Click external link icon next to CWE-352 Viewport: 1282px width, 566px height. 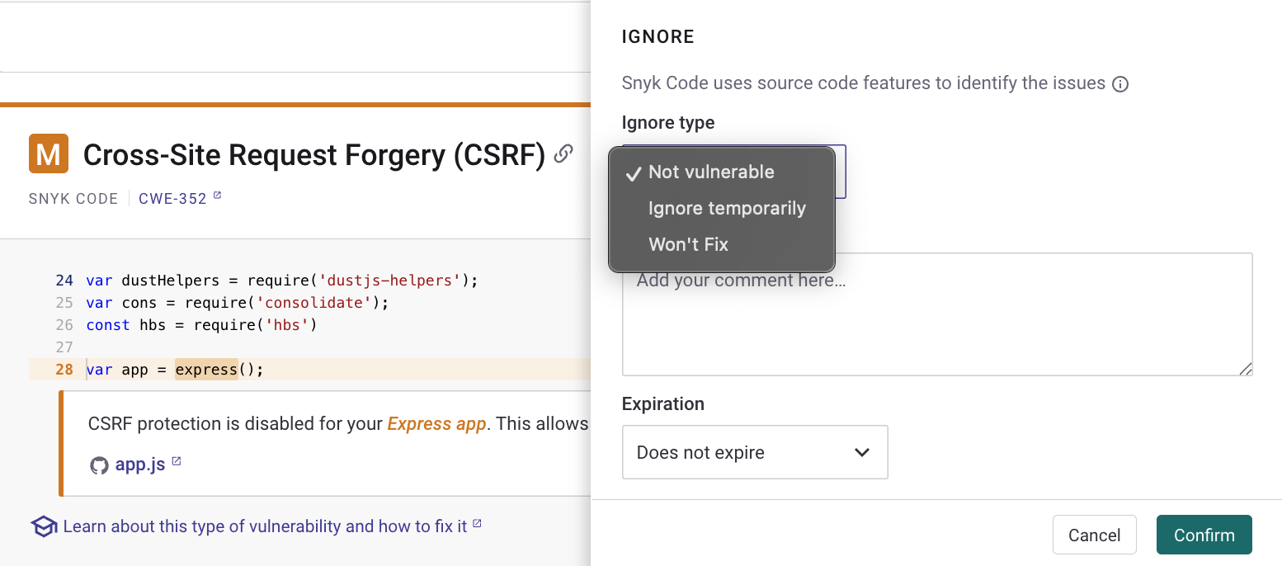(218, 196)
